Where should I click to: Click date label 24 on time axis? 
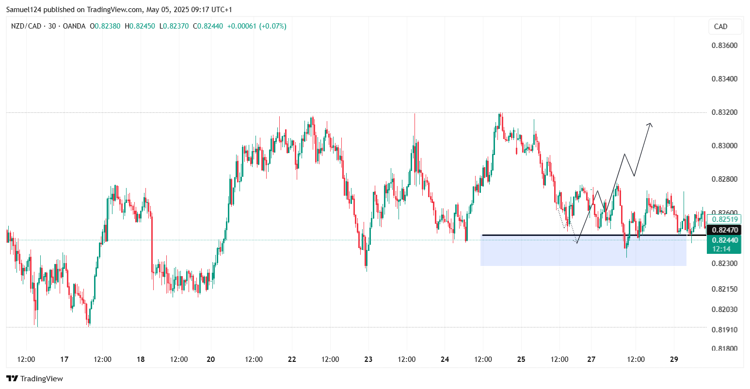pyautogui.click(x=445, y=359)
